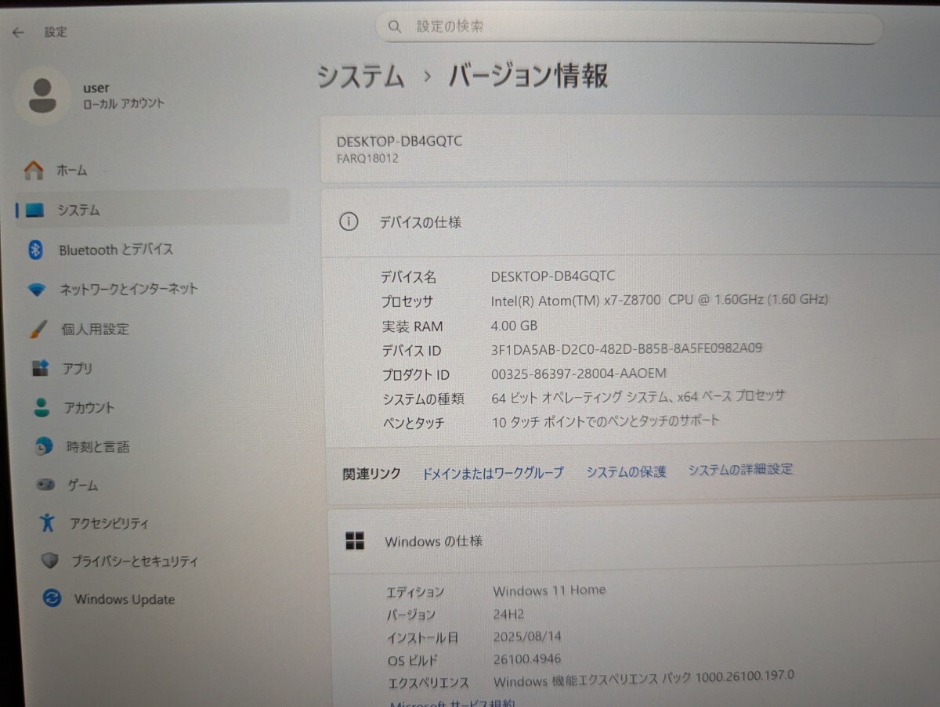Select the Intel Atom x7-Z8700 processor value

(x=660, y=299)
